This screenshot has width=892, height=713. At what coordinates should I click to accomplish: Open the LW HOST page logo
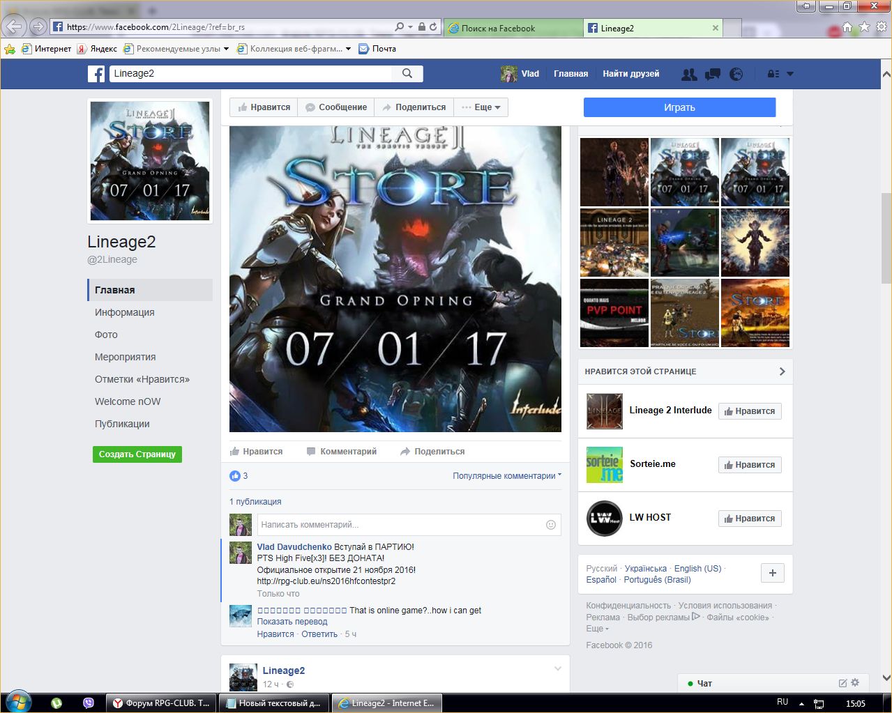pyautogui.click(x=604, y=519)
